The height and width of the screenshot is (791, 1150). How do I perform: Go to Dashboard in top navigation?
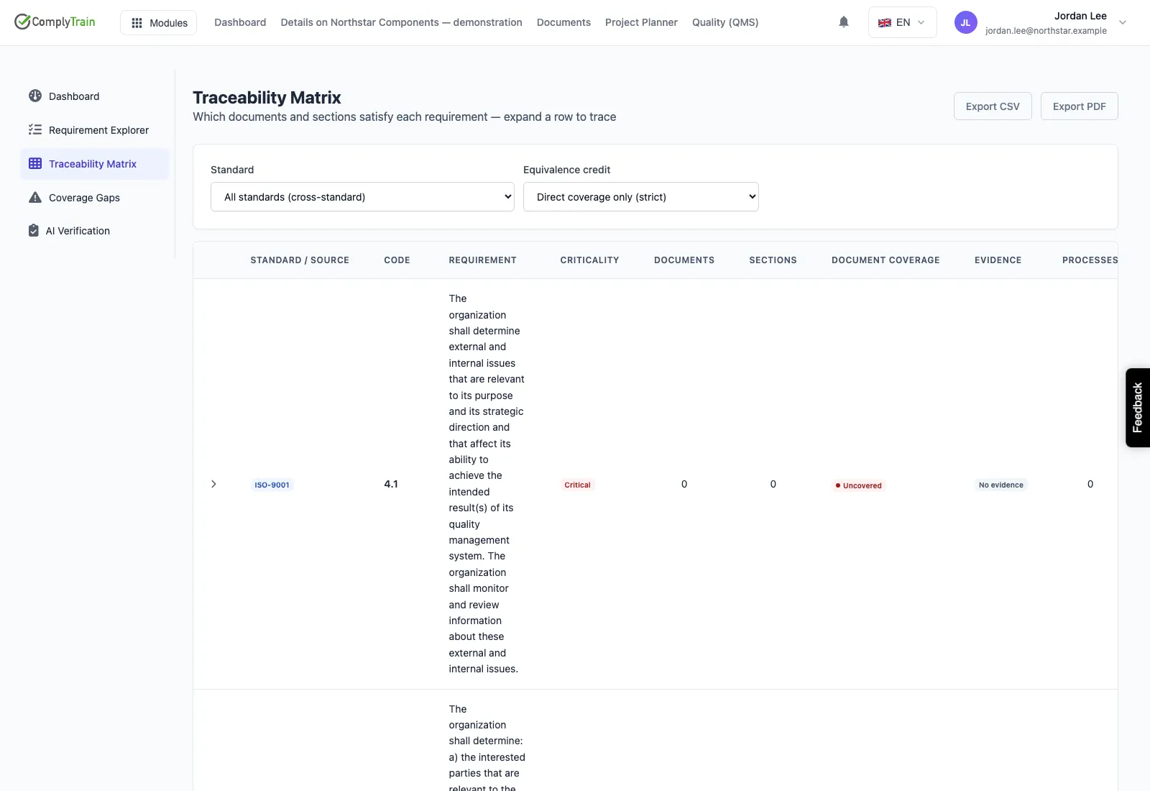coord(240,22)
